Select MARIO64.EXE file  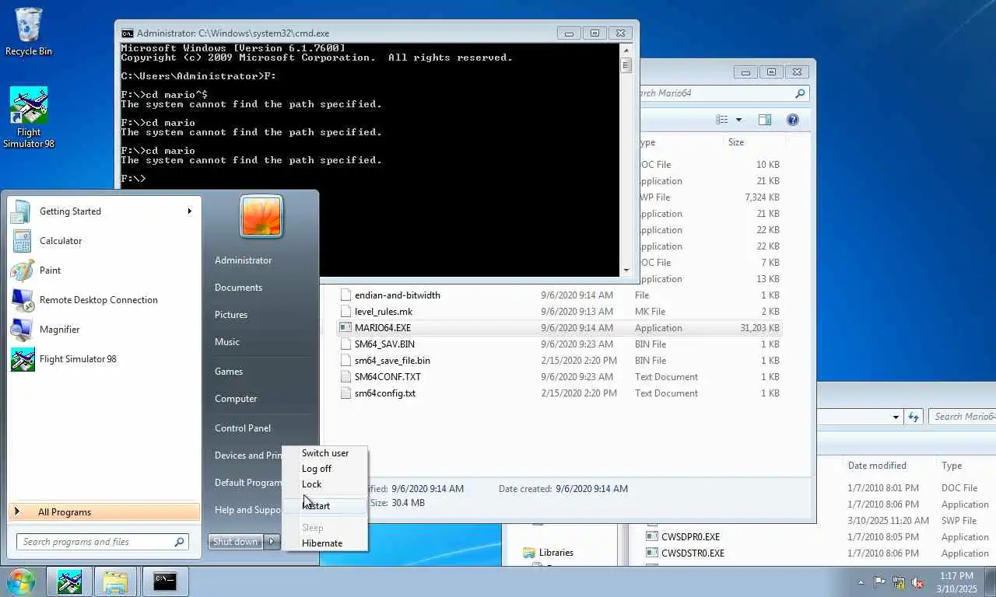click(x=560, y=328)
